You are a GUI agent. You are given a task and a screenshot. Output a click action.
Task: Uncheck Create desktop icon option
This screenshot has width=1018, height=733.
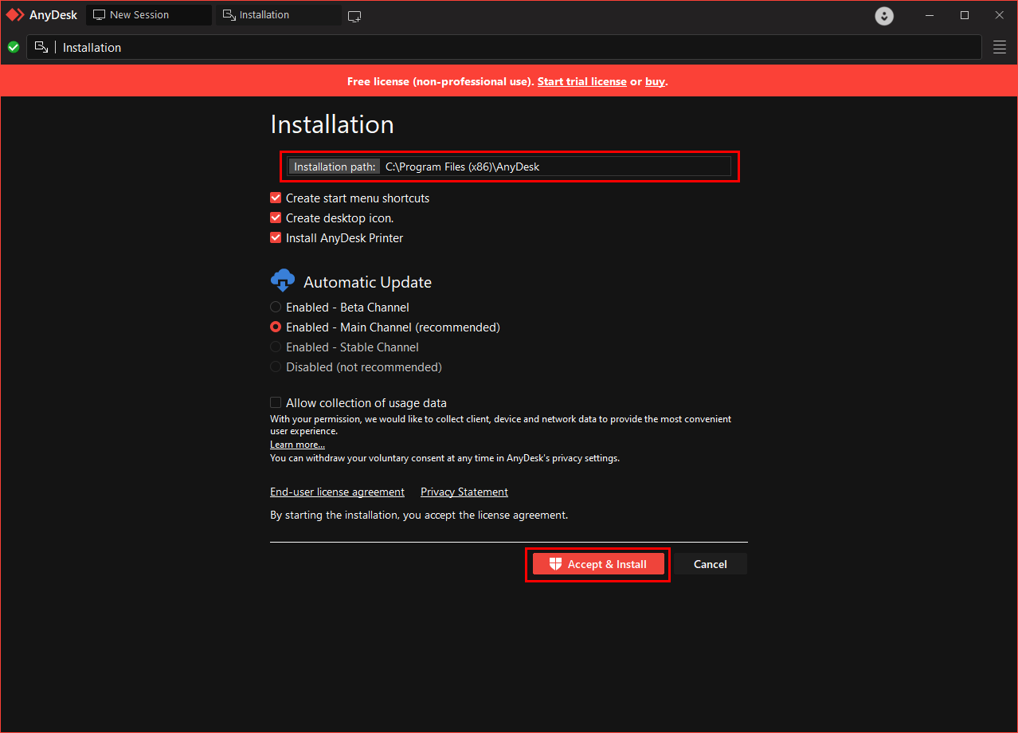pyautogui.click(x=276, y=218)
